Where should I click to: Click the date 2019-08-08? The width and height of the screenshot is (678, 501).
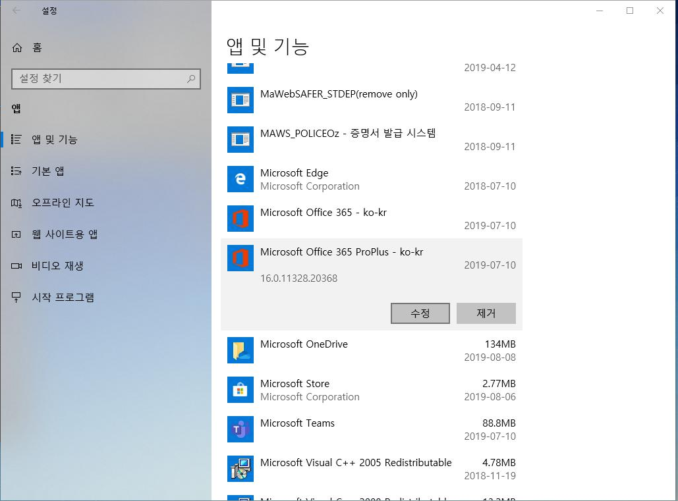490,357
